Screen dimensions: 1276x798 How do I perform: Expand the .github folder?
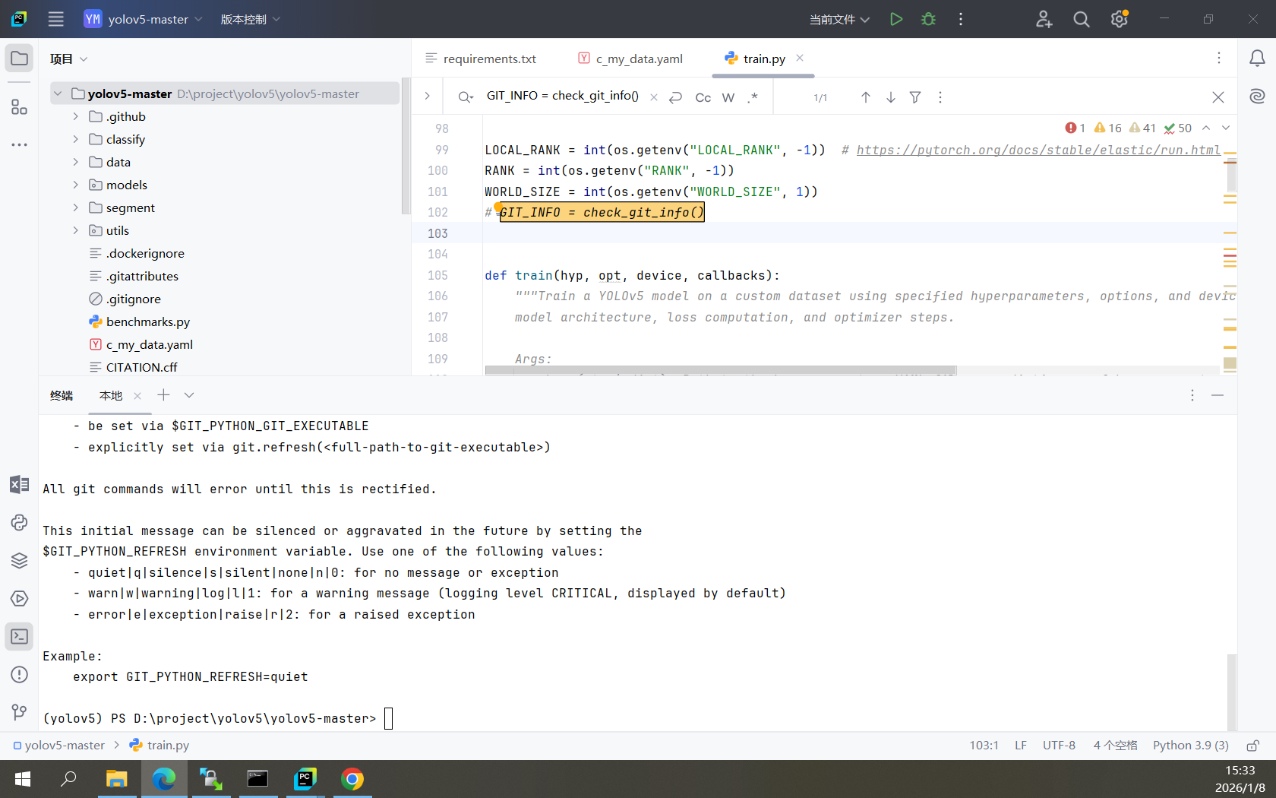coord(75,116)
